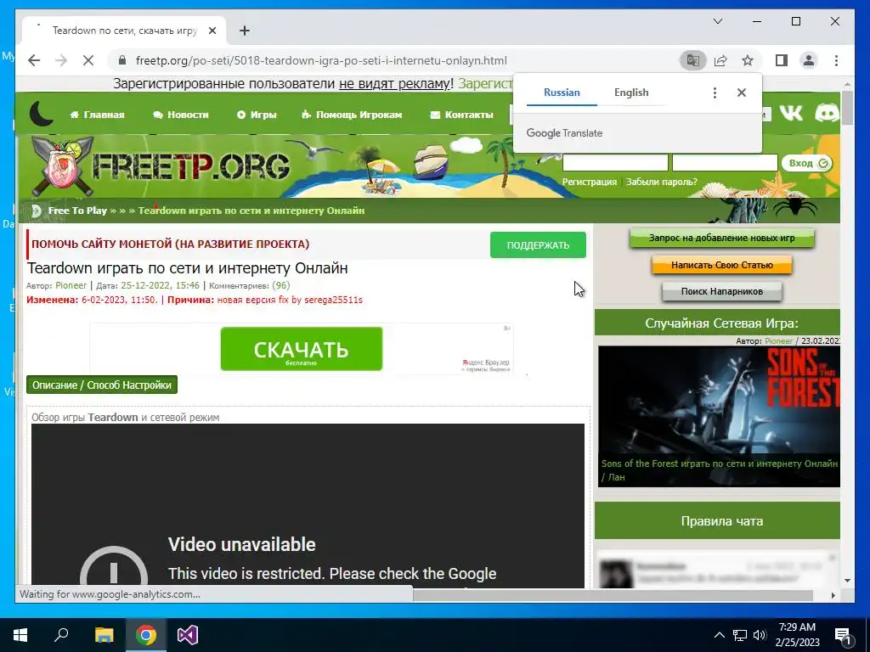
Task: Click the green СКАЧАТЬ banner
Action: tap(302, 349)
